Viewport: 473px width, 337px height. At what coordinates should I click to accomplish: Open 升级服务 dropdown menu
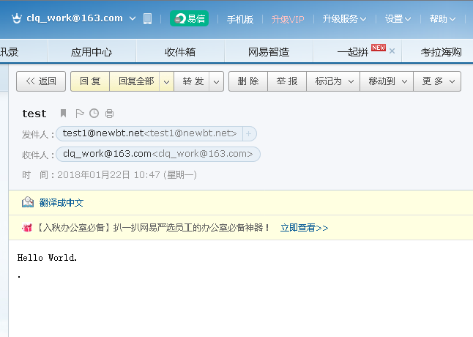[x=344, y=19]
